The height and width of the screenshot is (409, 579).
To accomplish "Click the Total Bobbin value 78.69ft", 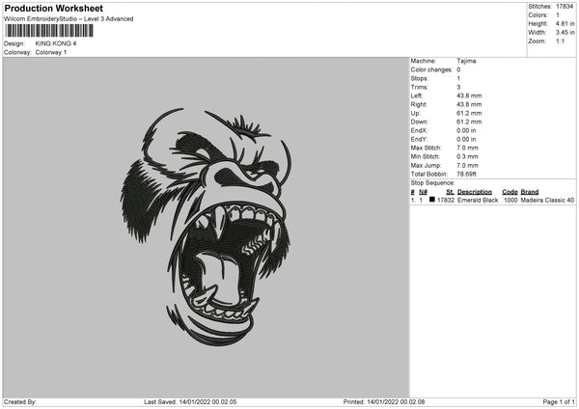I will 466,175.
